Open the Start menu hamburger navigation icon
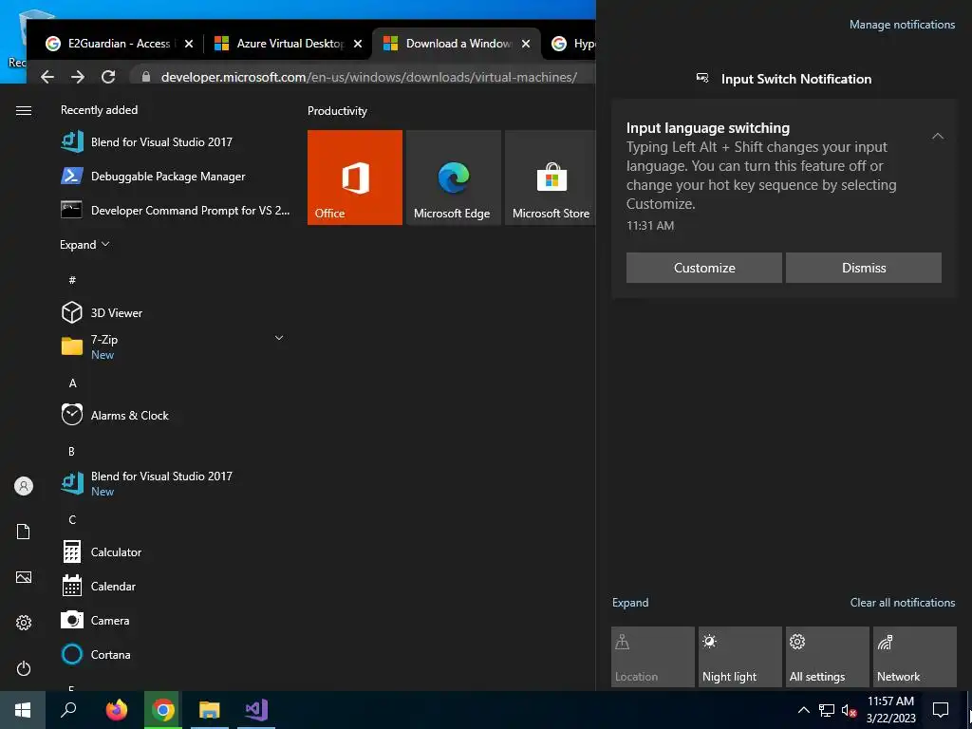Viewport: 972px width, 729px height. pos(24,110)
